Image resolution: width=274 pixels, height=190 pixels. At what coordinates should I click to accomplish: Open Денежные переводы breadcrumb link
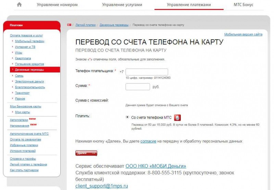coord(114,25)
